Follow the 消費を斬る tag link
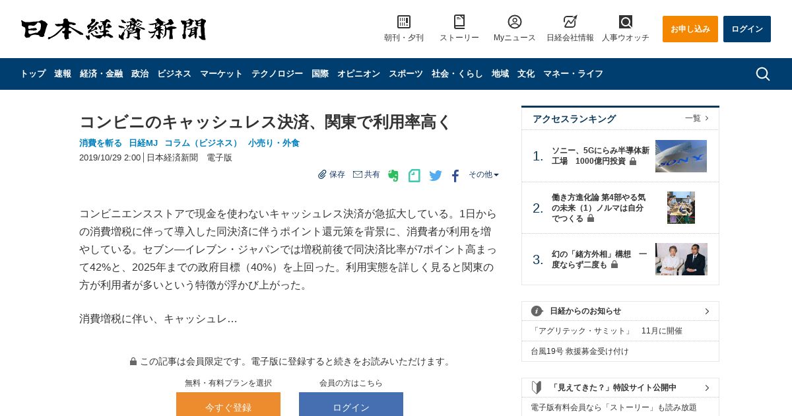Viewport: 792px width, 416px height. click(101, 143)
